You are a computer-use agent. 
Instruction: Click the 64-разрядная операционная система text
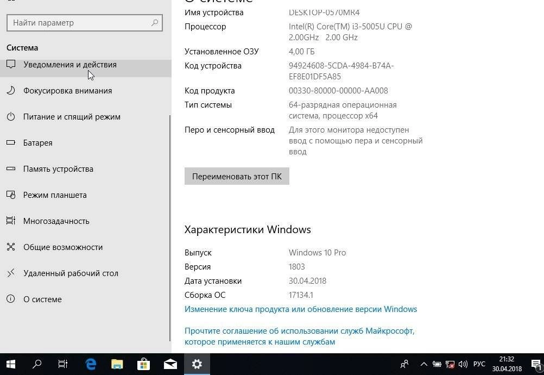(343, 110)
